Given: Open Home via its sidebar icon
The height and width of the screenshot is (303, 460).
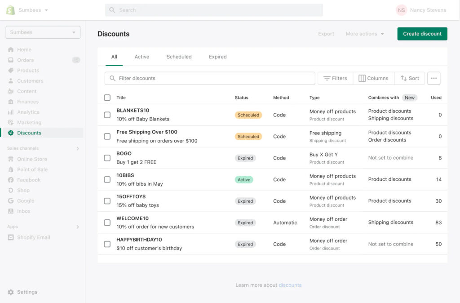Looking at the screenshot, I should tap(11, 49).
